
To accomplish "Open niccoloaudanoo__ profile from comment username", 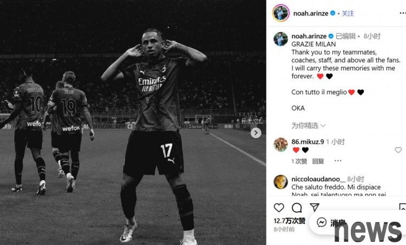I will [318, 179].
